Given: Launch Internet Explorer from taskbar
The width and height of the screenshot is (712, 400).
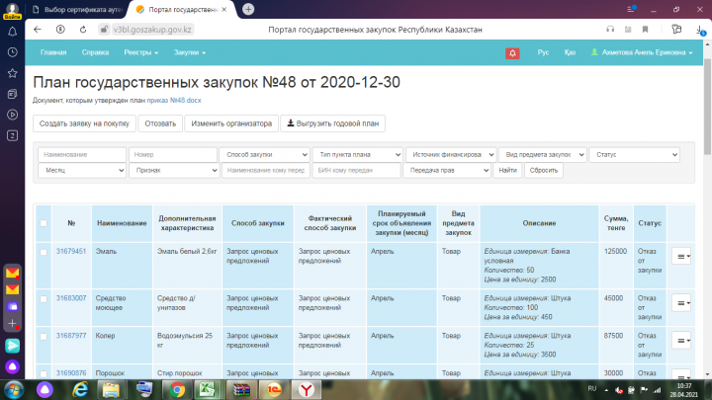Looking at the screenshot, I should pos(80,389).
